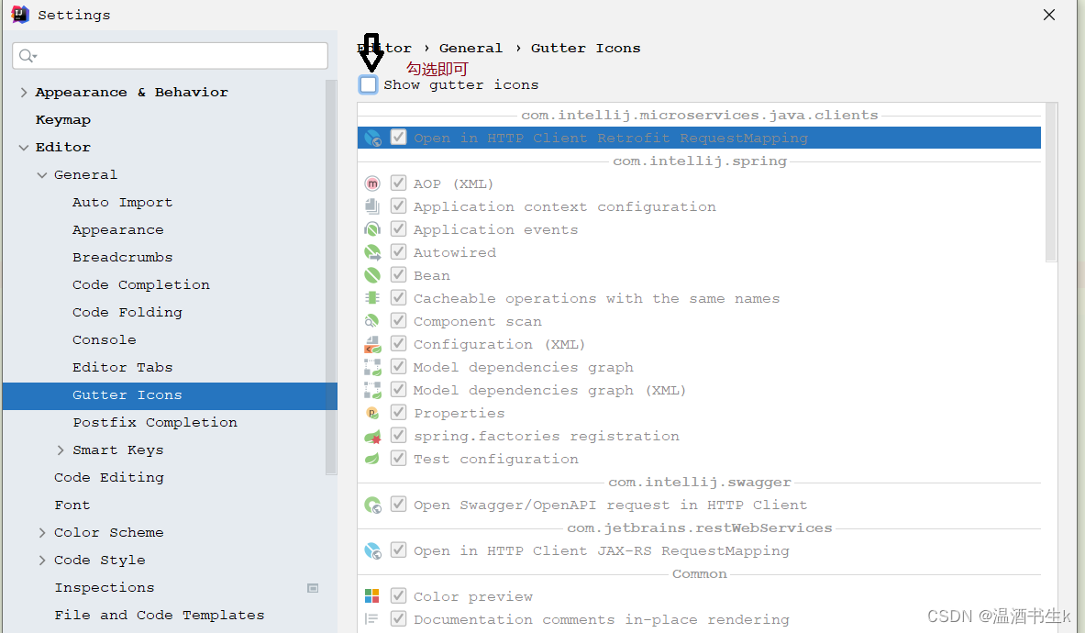Enable Show gutter icons checkbox
The height and width of the screenshot is (633, 1085).
point(368,85)
